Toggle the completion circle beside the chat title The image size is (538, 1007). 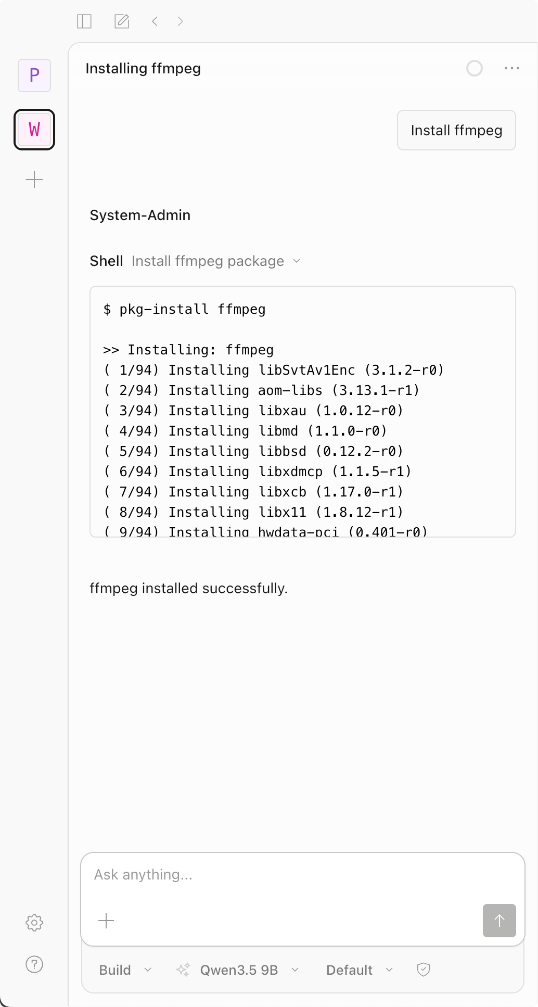tap(474, 68)
